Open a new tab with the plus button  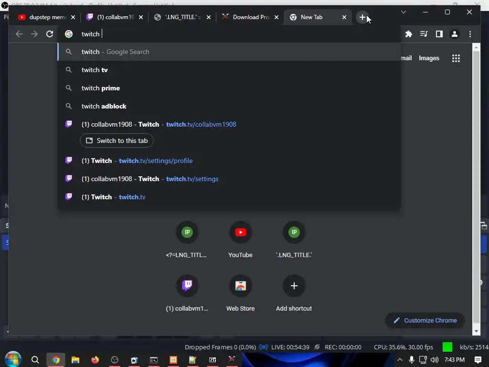(362, 17)
